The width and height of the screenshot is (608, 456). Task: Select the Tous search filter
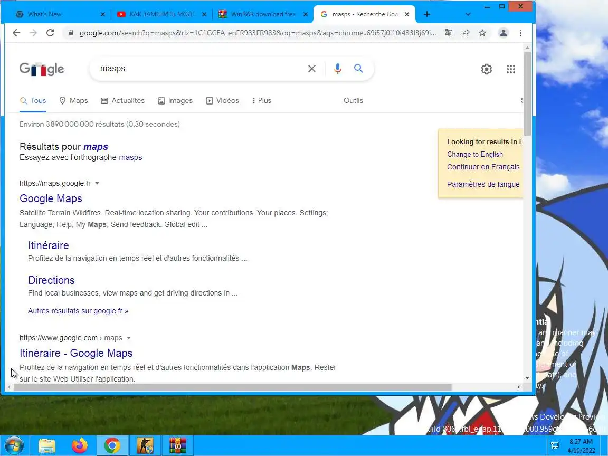click(33, 100)
